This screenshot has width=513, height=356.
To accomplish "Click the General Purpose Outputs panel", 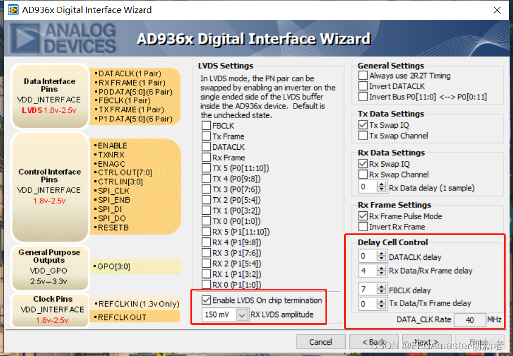I will point(50,267).
